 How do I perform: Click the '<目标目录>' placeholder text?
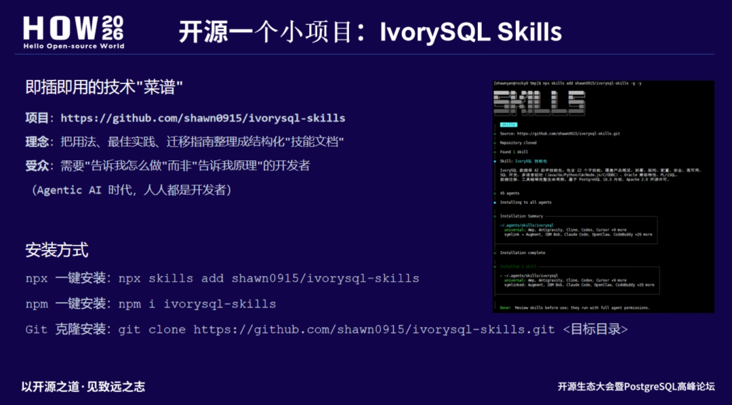[x=596, y=329]
